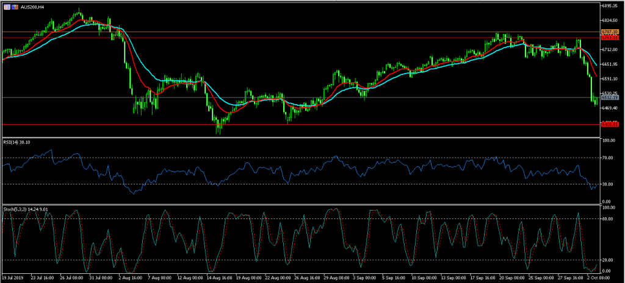Click the 19 Jul 2019 date on the time axis
The image size is (625, 283).
13,278
